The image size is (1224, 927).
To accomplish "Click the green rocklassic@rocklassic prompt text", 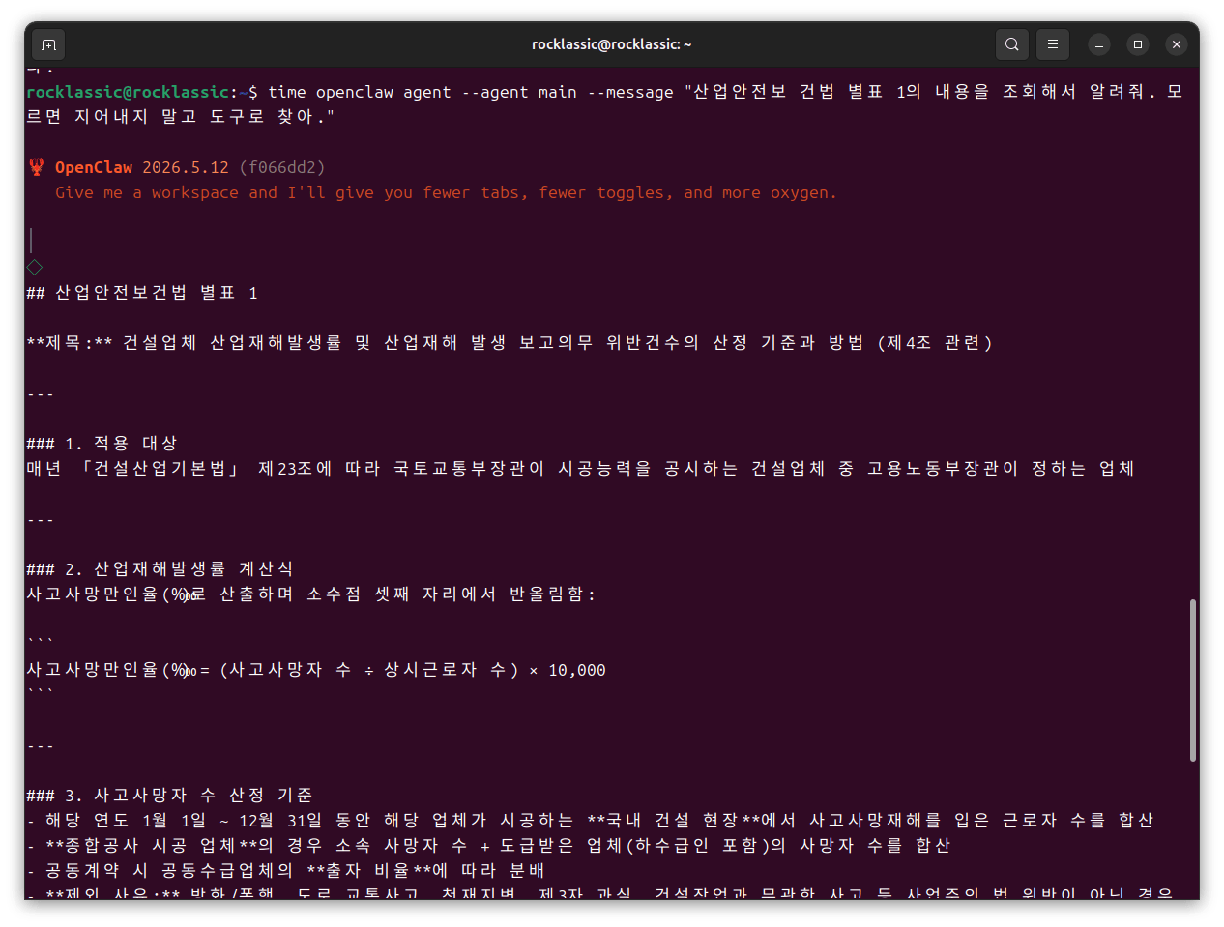I will pyautogui.click(x=128, y=92).
